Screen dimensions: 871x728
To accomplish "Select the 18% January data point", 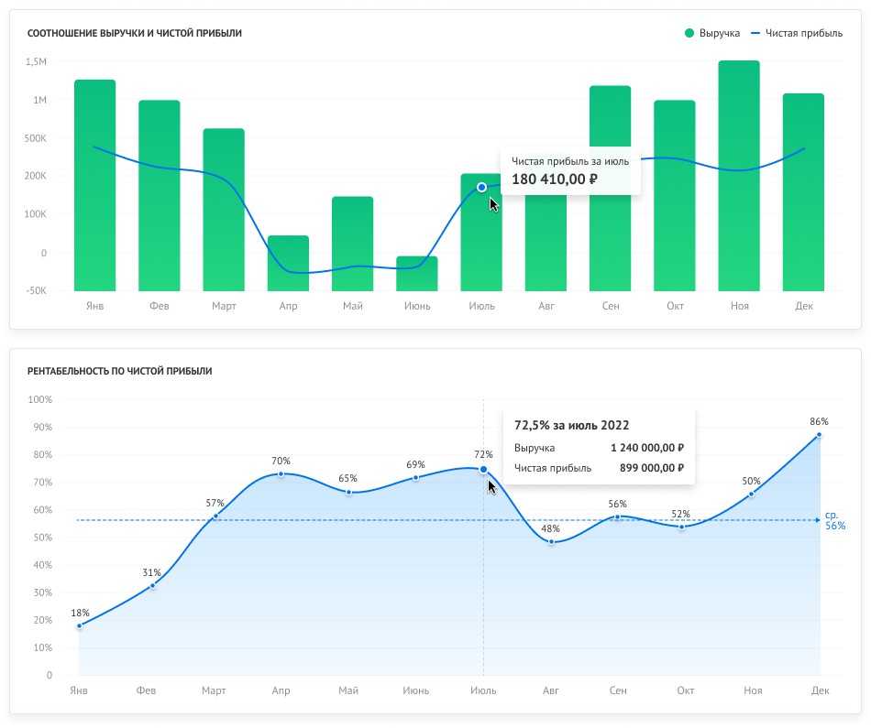I will tap(80, 626).
